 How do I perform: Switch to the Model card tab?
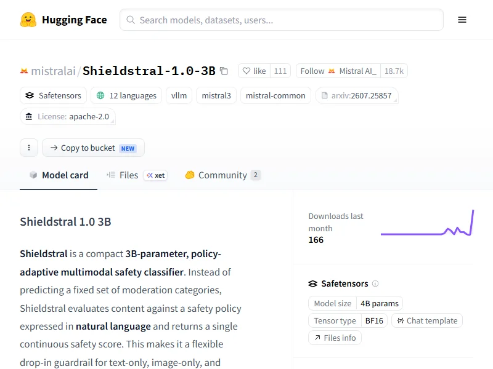pos(59,175)
